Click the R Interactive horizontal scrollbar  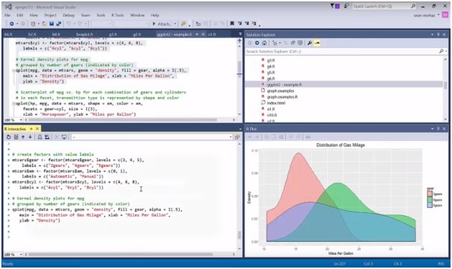(x=121, y=255)
